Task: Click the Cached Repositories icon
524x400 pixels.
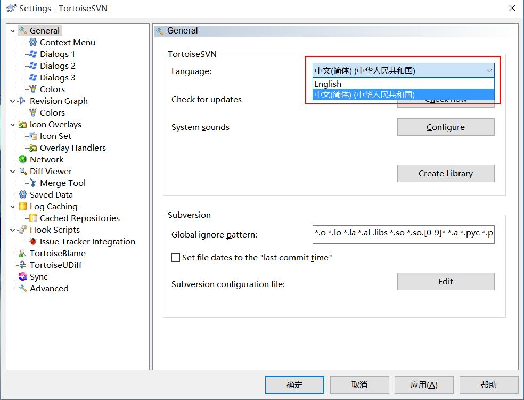Action: point(33,218)
